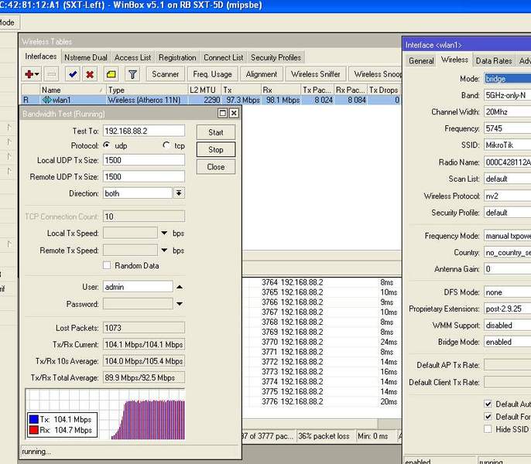Close the Bandwidth Test window with X
This screenshot has width=531, height=464.
pyautogui.click(x=234, y=113)
